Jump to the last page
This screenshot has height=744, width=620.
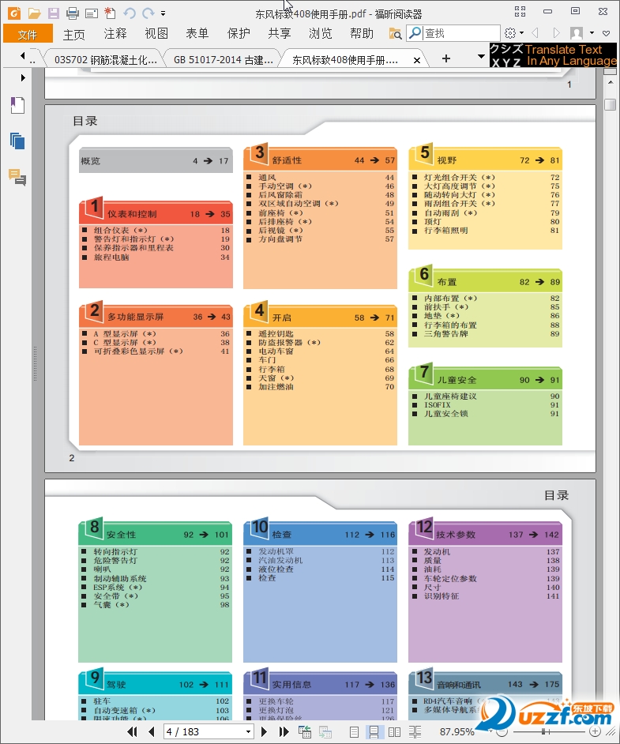point(284,731)
